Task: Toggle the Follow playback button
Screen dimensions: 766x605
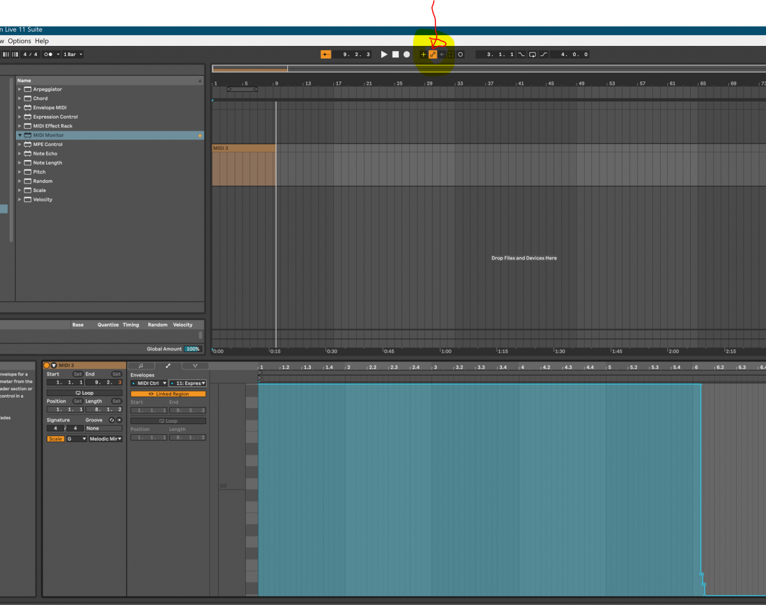Action: pos(326,54)
